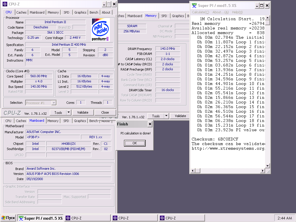The width and height of the screenshot is (296, 222).
Task: Switch to Super PI taskbar button
Action: (40, 218)
